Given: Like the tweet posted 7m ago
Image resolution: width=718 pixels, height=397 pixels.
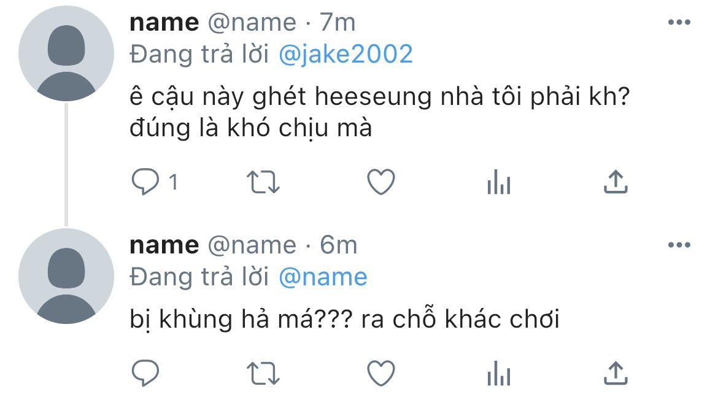Looking at the screenshot, I should click(x=381, y=182).
